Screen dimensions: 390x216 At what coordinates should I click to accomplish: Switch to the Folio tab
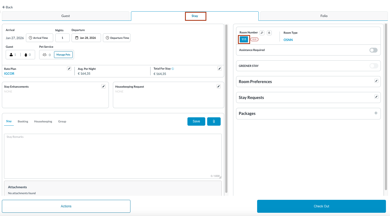coord(324,16)
